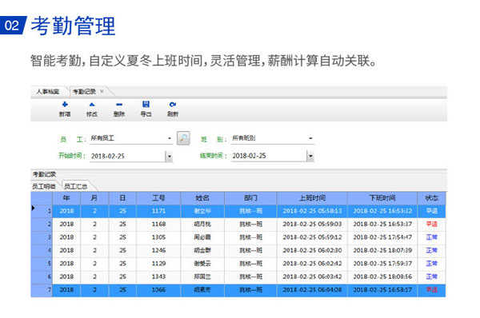Switch to the 员工汇总 tab

[x=76, y=186]
